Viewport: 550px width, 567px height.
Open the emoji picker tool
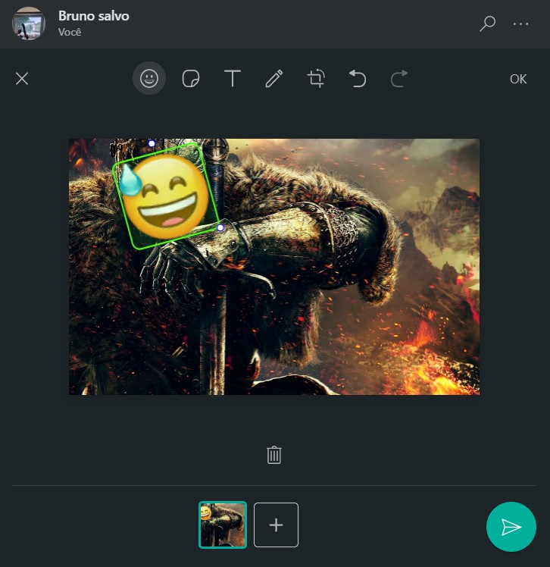149,79
